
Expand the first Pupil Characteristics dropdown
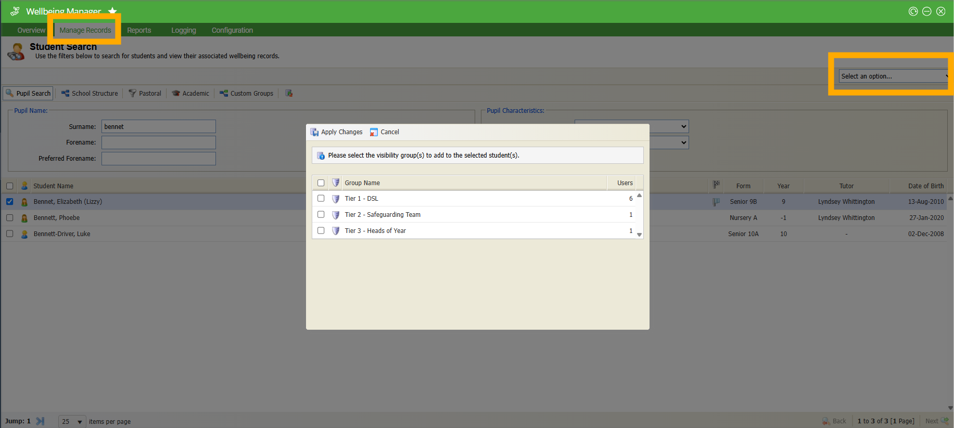coord(631,126)
